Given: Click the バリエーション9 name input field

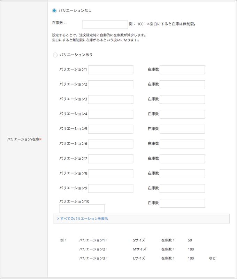Looking at the screenshot, I should click(110, 189).
